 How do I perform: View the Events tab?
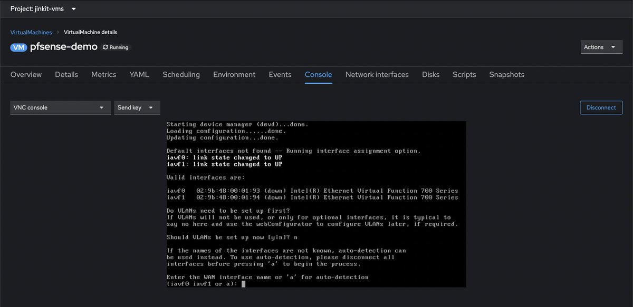(x=280, y=75)
